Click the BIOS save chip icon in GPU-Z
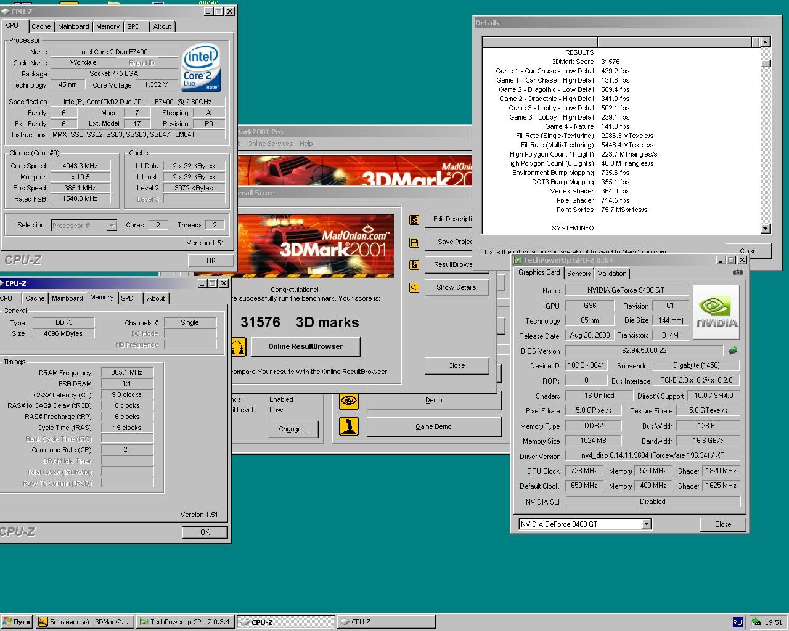789x631 pixels. [733, 351]
